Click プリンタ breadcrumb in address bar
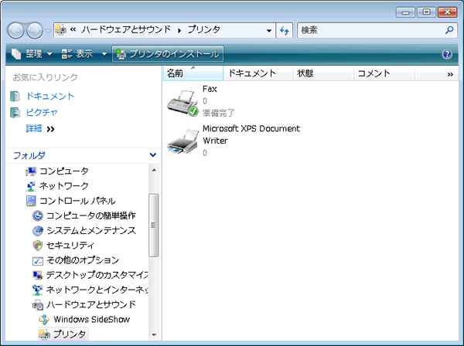The image size is (464, 346). click(204, 29)
